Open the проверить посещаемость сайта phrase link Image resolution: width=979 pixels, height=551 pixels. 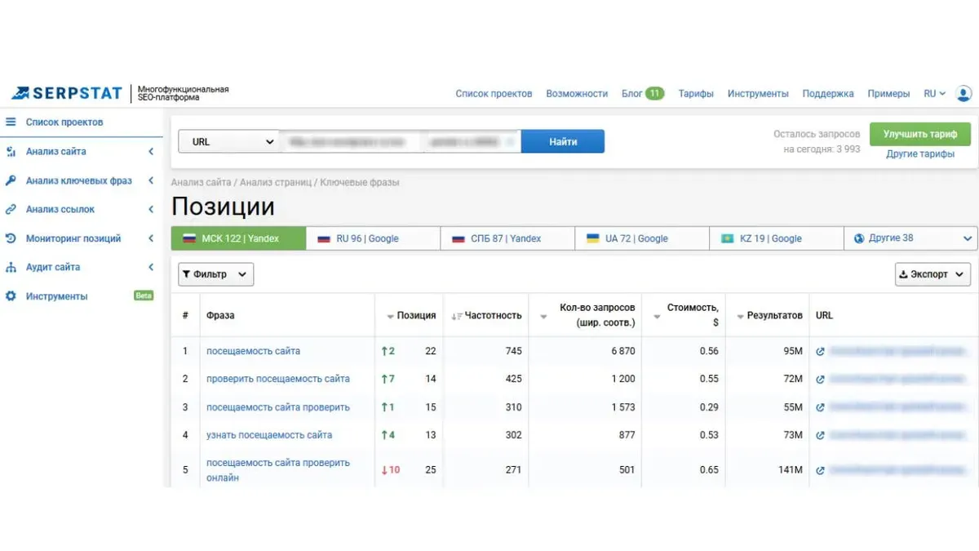click(278, 379)
